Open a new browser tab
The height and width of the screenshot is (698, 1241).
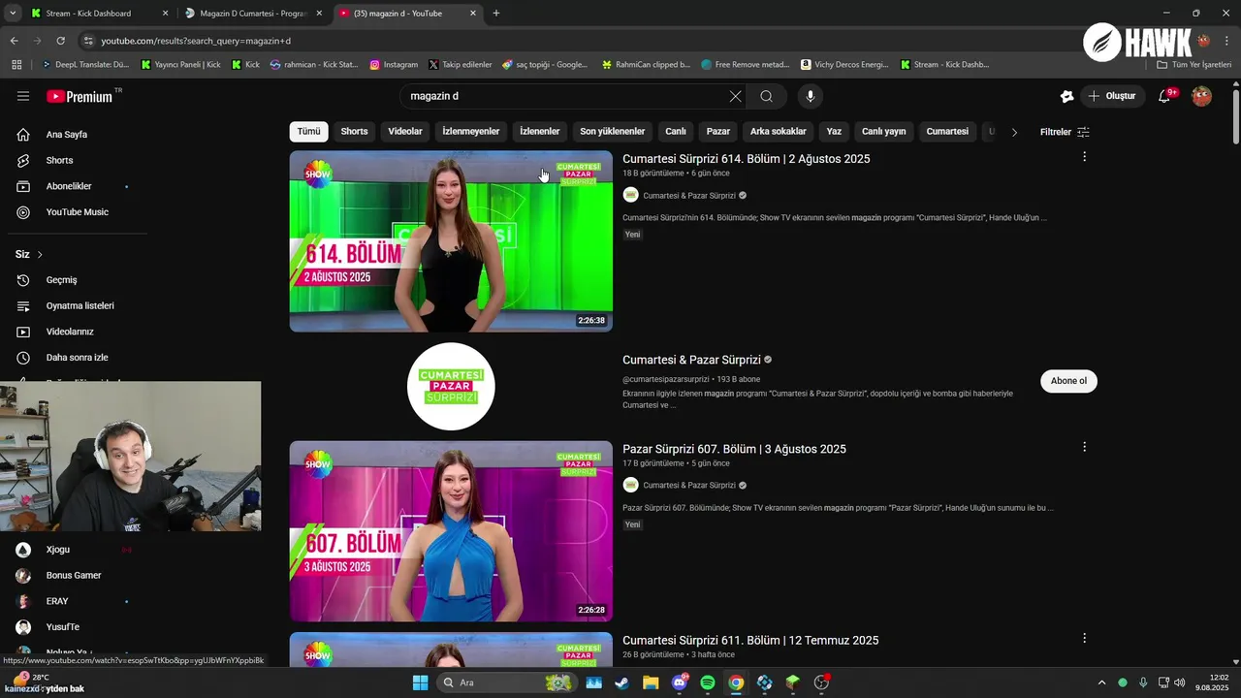496,14
